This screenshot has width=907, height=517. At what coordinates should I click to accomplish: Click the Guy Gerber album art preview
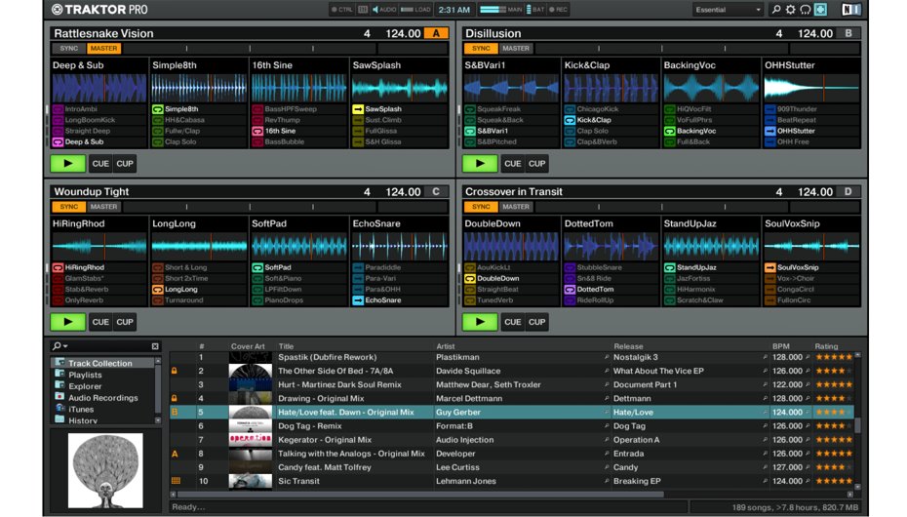[105, 471]
